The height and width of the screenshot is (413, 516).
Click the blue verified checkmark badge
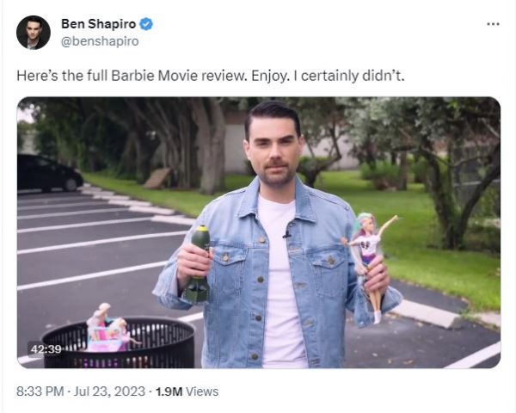click(x=146, y=24)
